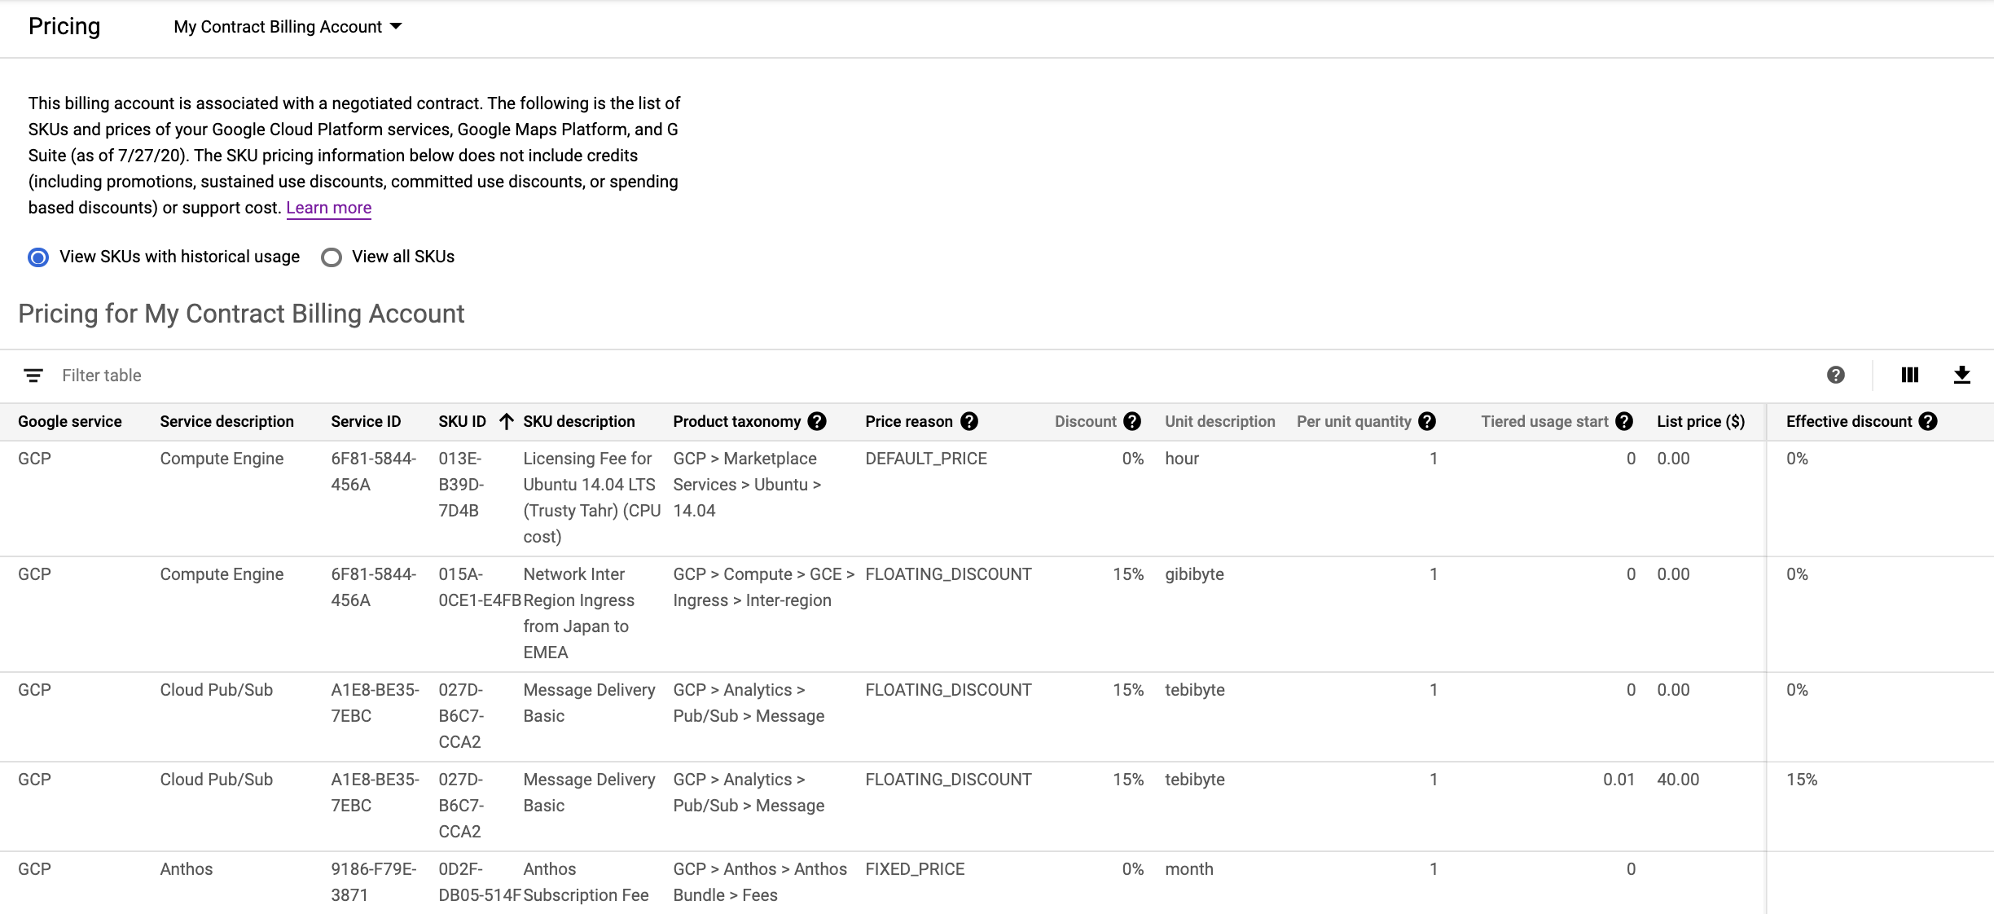Click the Pricing menu item at top left
The height and width of the screenshot is (914, 1994).
pyautogui.click(x=64, y=25)
